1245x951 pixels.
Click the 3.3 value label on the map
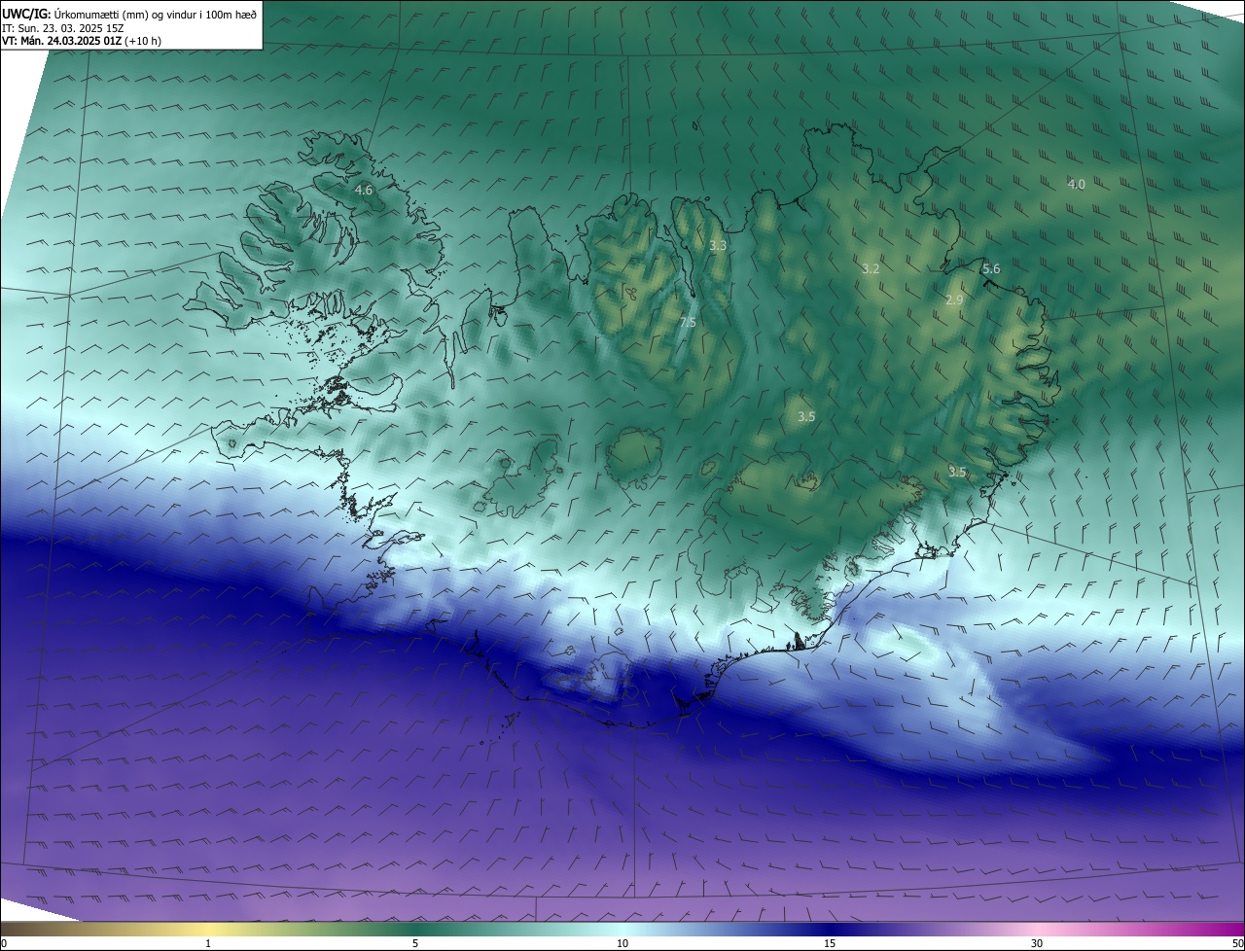tap(718, 246)
